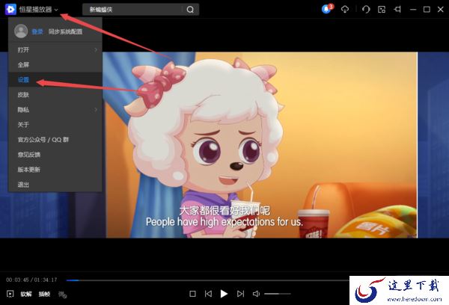Click the user avatar in the menu
Viewport: 449px width, 305px height.
coord(21,31)
